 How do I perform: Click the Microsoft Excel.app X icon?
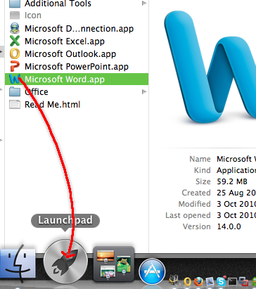coord(15,41)
